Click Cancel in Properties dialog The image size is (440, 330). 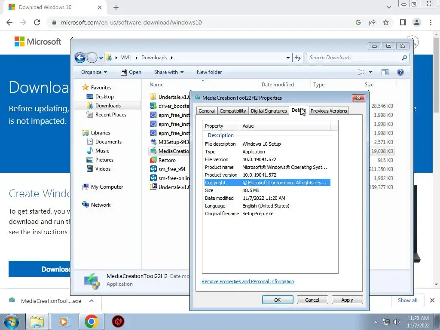[x=312, y=300]
